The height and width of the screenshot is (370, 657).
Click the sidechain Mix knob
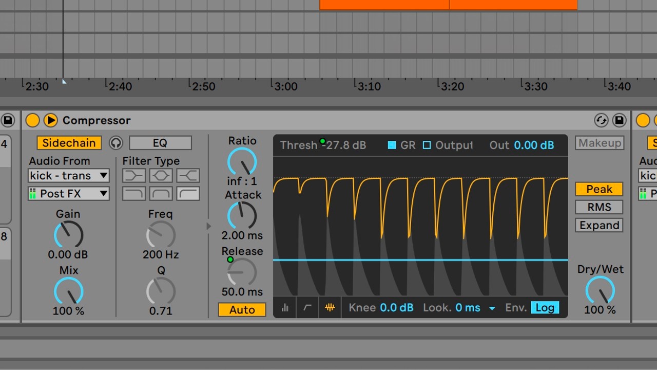coord(68,291)
